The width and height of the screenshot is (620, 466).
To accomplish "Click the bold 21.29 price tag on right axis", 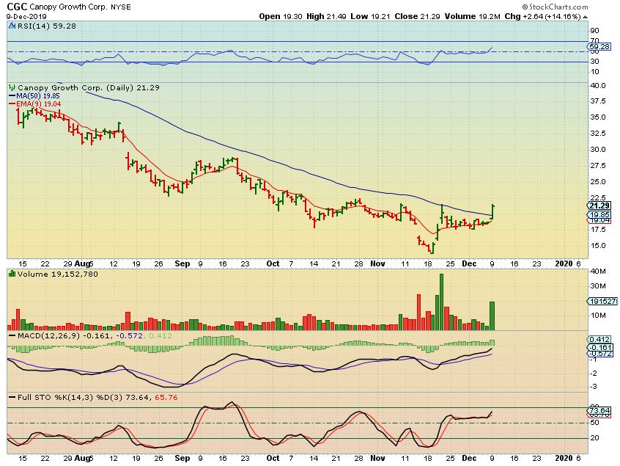I will (x=600, y=205).
